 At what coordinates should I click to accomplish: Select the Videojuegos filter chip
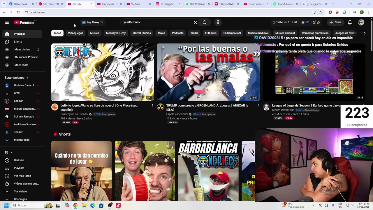click(76, 33)
